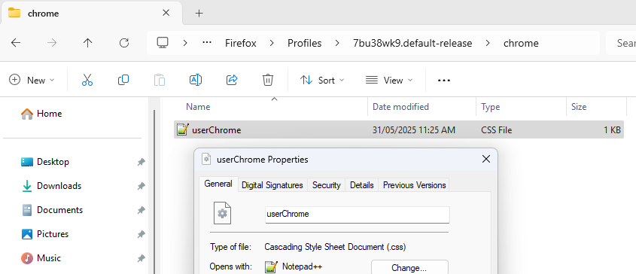Open Music in the navigation pane
This screenshot has width=636, height=274.
[x=41, y=257]
